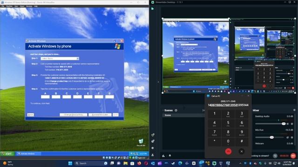Stop recording with the red REC button
Screen dimensions: 298x167
pos(293,156)
